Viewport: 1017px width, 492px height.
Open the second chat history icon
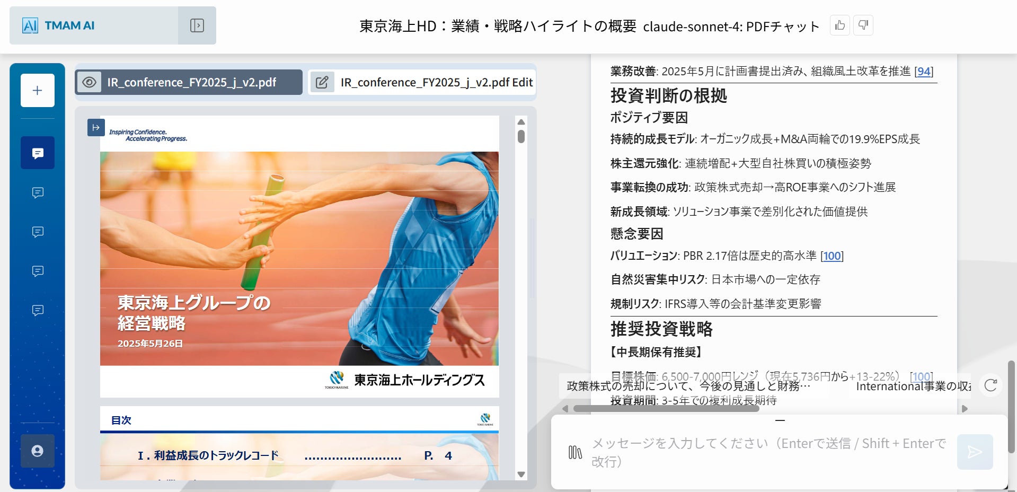click(37, 192)
